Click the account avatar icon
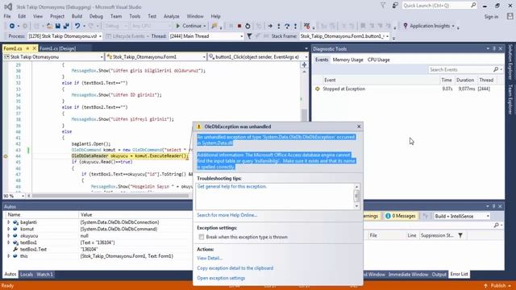This screenshot has width=516, height=290. point(510,16)
